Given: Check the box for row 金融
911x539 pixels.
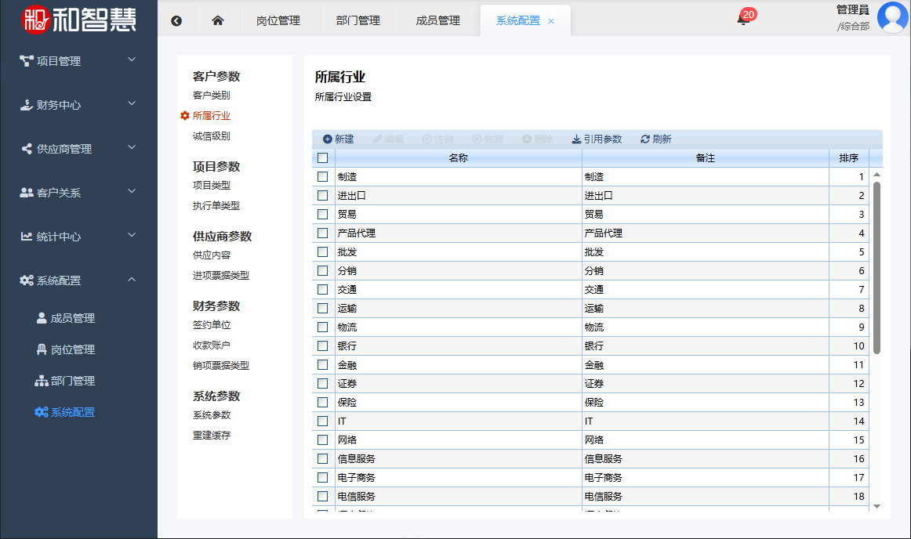Looking at the screenshot, I should [x=323, y=365].
